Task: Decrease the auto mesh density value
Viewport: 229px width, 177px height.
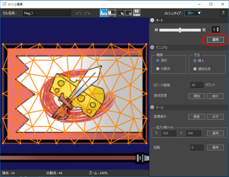Action: pos(218,30)
